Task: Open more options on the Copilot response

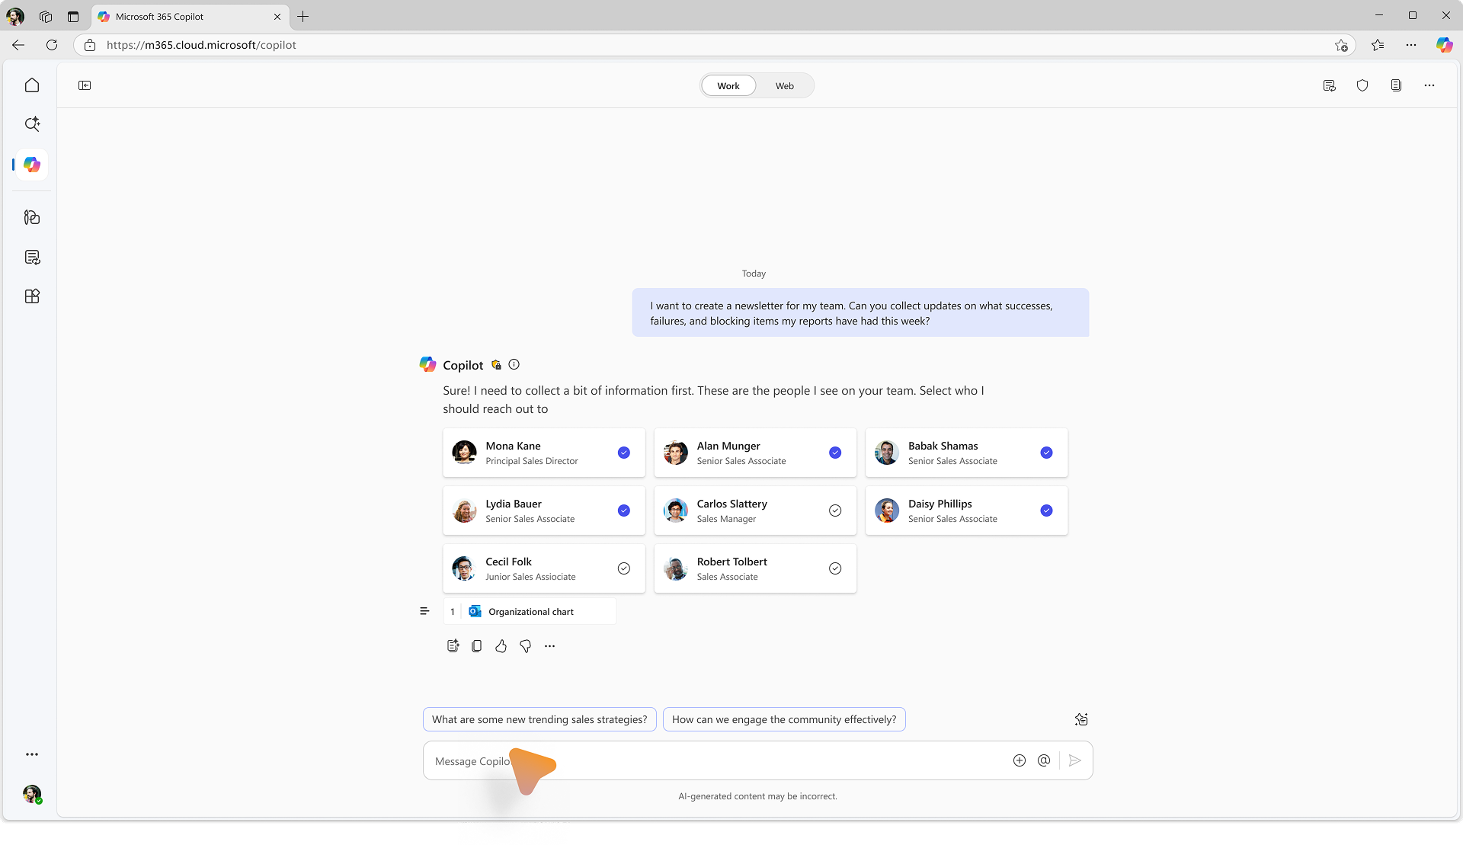Action: [550, 645]
